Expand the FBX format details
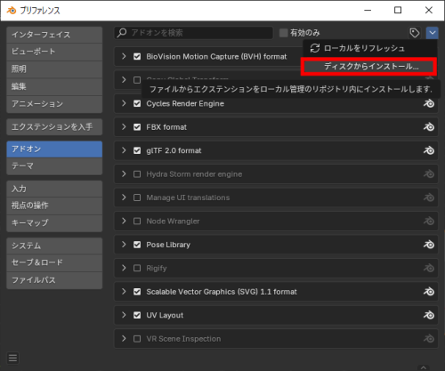The width and height of the screenshot is (445, 371). pyautogui.click(x=124, y=127)
